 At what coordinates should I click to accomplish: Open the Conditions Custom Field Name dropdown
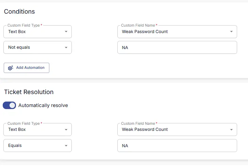point(177,32)
